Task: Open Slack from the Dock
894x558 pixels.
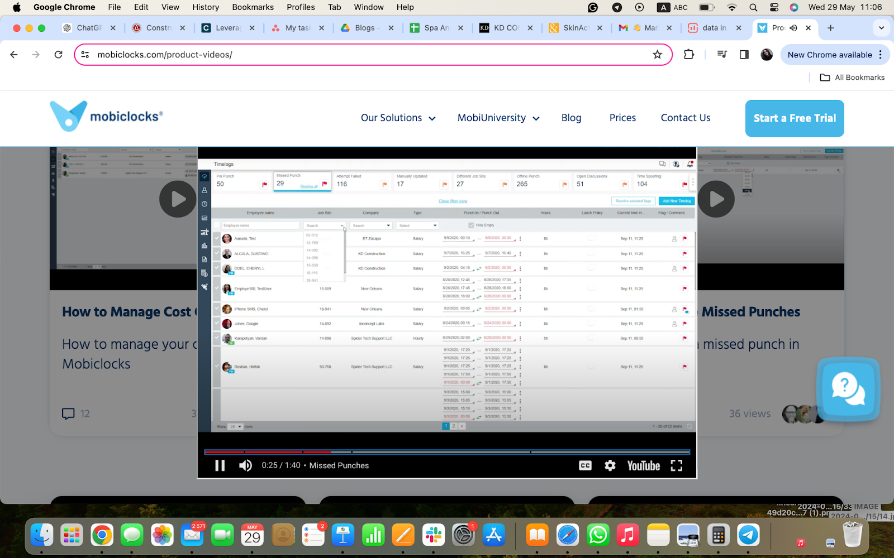Action: pos(434,535)
